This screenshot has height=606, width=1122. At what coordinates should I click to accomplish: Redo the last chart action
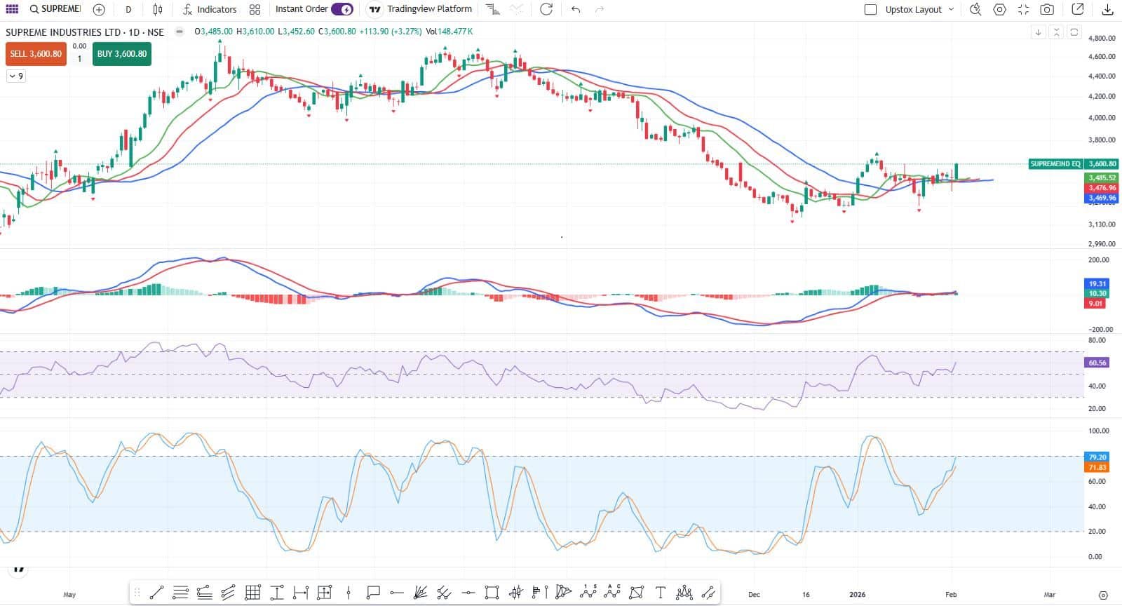click(x=600, y=9)
